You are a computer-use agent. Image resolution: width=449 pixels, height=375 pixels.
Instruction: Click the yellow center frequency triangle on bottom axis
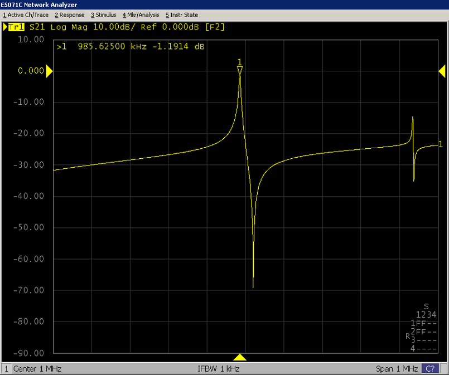click(240, 357)
